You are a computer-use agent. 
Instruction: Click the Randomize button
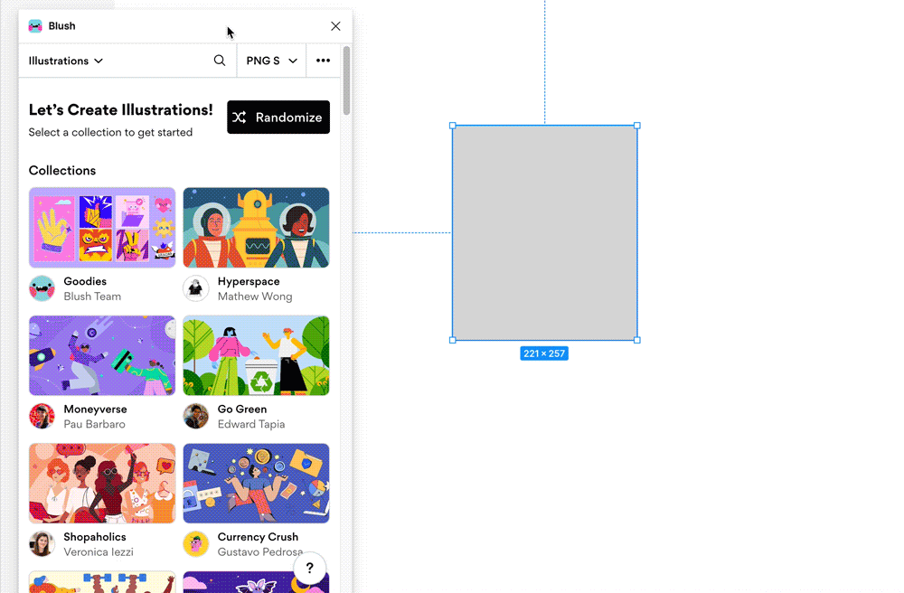click(x=278, y=117)
